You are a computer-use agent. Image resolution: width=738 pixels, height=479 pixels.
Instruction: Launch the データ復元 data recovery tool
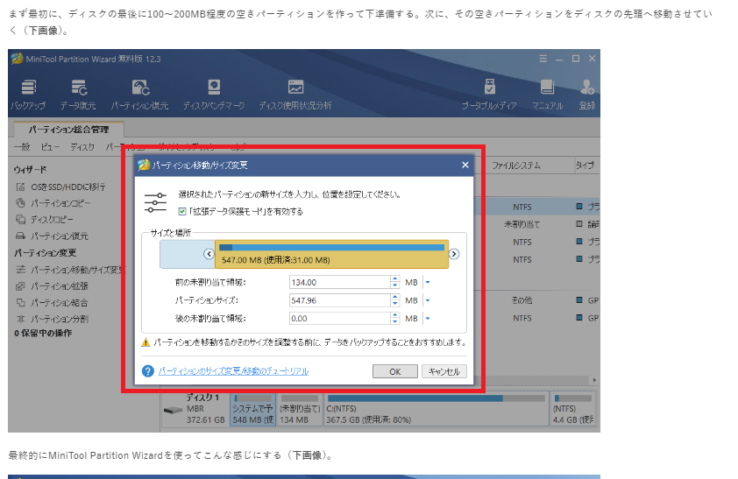[x=79, y=88]
